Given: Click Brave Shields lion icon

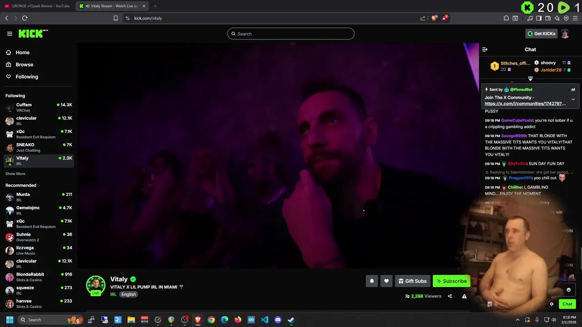Looking at the screenshot, I should click(434, 18).
